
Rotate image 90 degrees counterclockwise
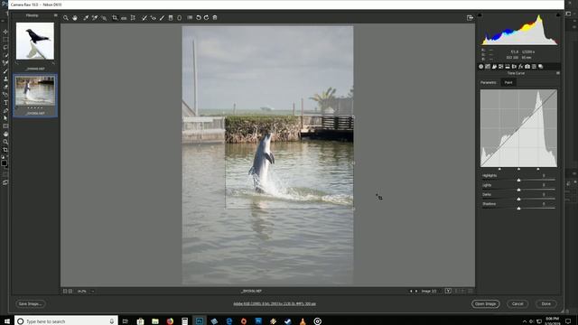point(199,18)
